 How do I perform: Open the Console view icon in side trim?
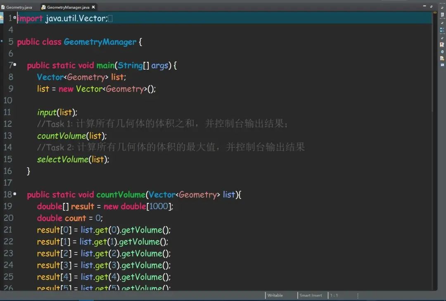click(x=442, y=65)
